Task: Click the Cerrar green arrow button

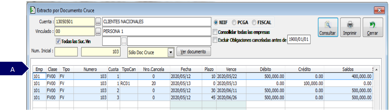Action: (373, 28)
